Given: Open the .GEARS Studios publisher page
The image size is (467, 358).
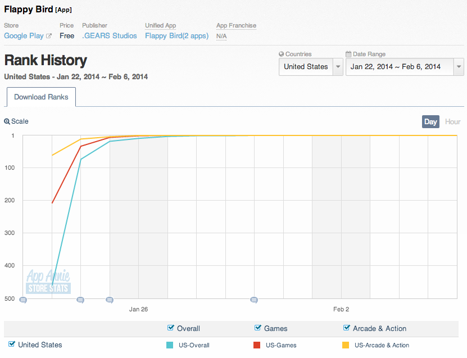Looking at the screenshot, I should click(x=110, y=36).
